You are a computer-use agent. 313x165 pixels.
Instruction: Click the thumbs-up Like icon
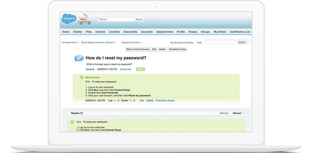click(x=115, y=100)
